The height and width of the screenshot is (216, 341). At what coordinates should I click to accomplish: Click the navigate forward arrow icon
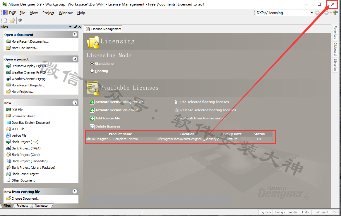pyautogui.click(x=326, y=13)
